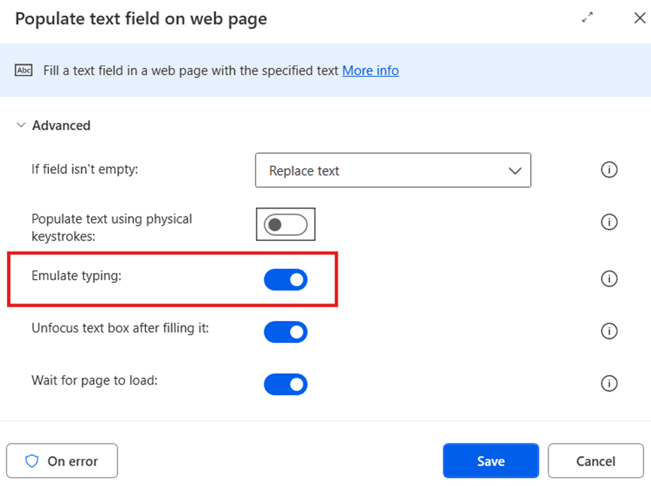
Task: Cancel the dialog changes
Action: click(x=595, y=461)
